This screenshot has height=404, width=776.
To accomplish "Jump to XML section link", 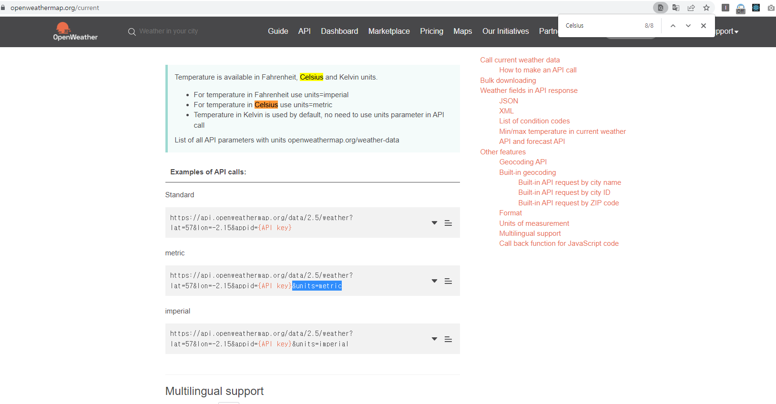I will pos(506,111).
